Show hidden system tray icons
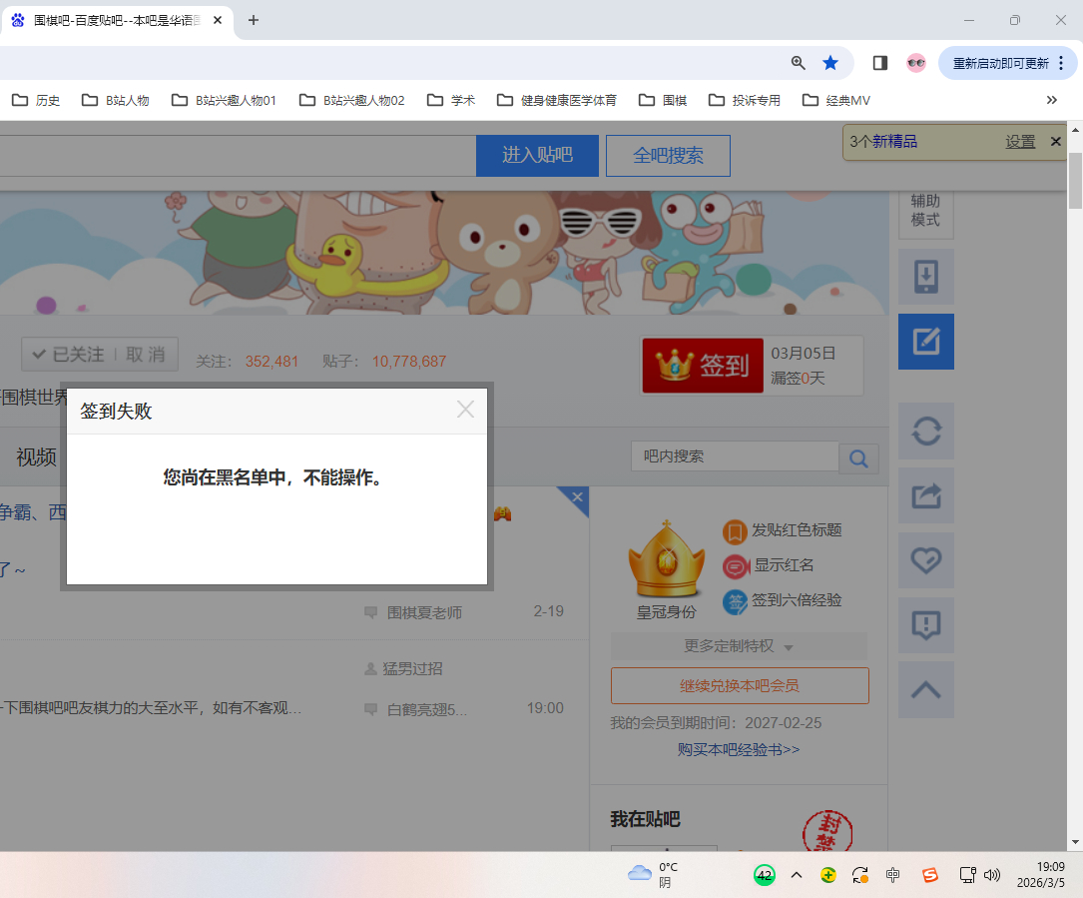Image resolution: width=1083 pixels, height=898 pixels. click(x=797, y=875)
